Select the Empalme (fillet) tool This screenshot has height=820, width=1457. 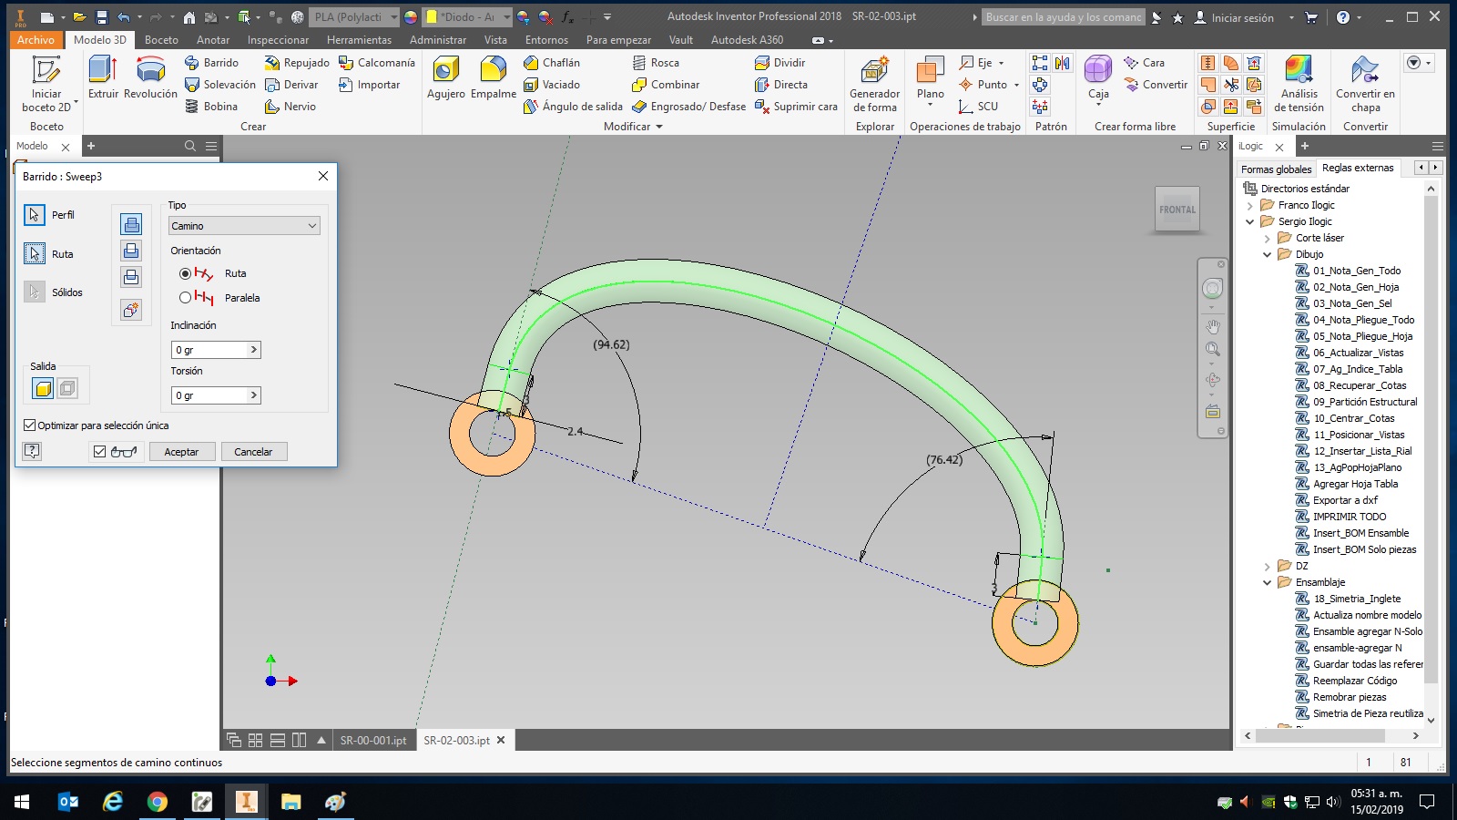pos(493,77)
